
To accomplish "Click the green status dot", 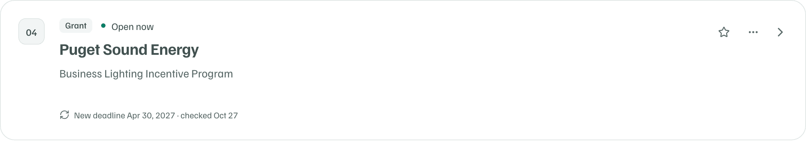I will [103, 26].
